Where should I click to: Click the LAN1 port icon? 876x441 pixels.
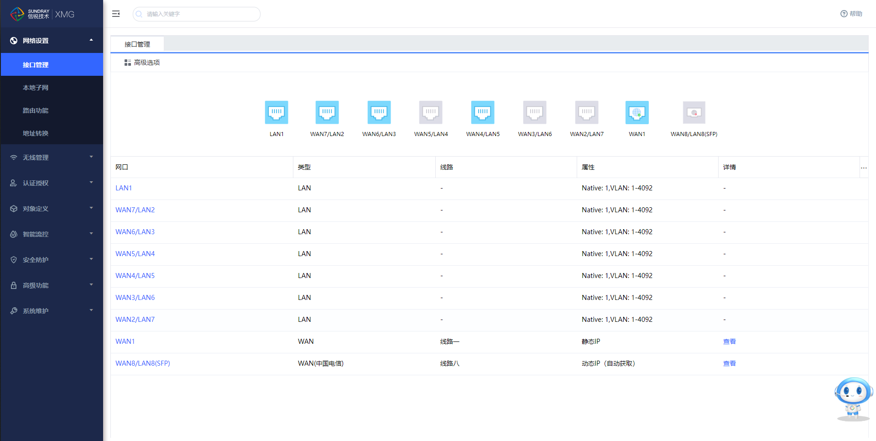276,113
